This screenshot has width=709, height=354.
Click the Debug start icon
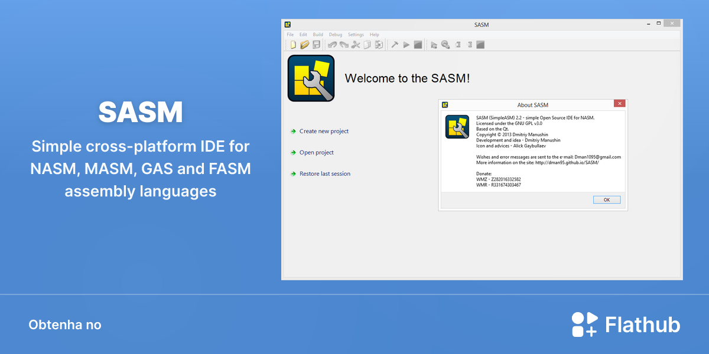point(434,44)
